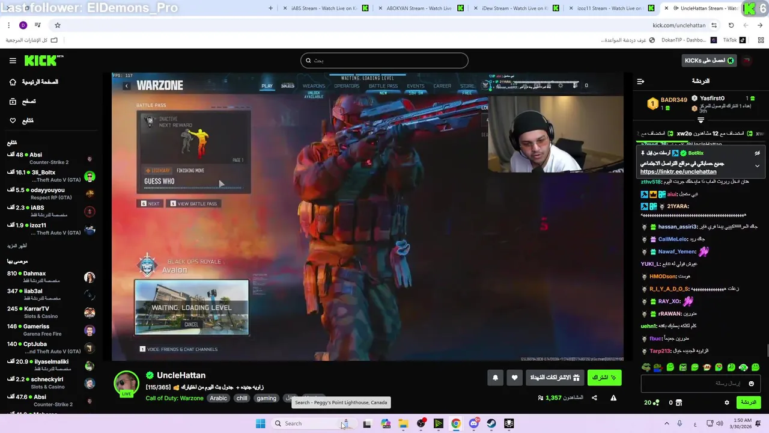Open Gameriss Garena Free Fire channel
The image size is (769, 433).
click(x=51, y=330)
